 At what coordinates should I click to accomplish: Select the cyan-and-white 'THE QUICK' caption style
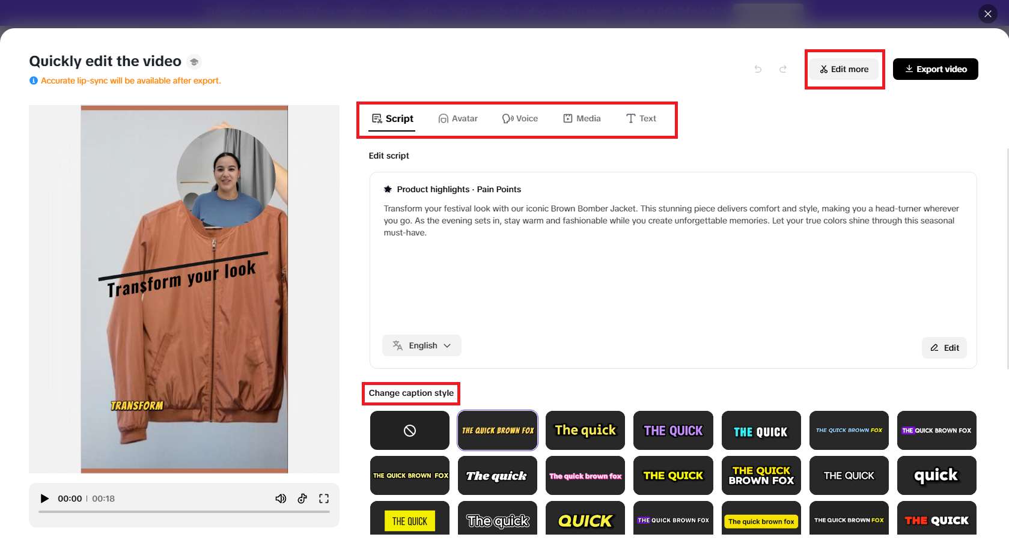761,430
